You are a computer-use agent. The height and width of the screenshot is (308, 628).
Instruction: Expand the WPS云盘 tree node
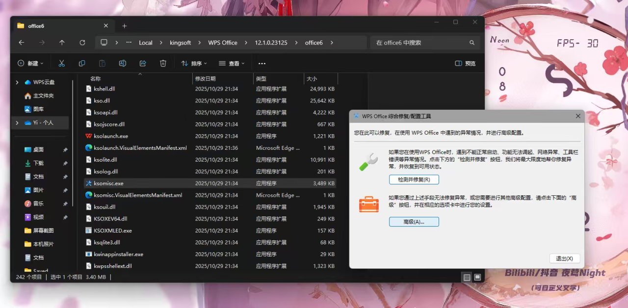18,82
